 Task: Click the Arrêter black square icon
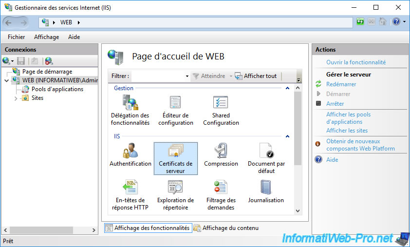318,103
